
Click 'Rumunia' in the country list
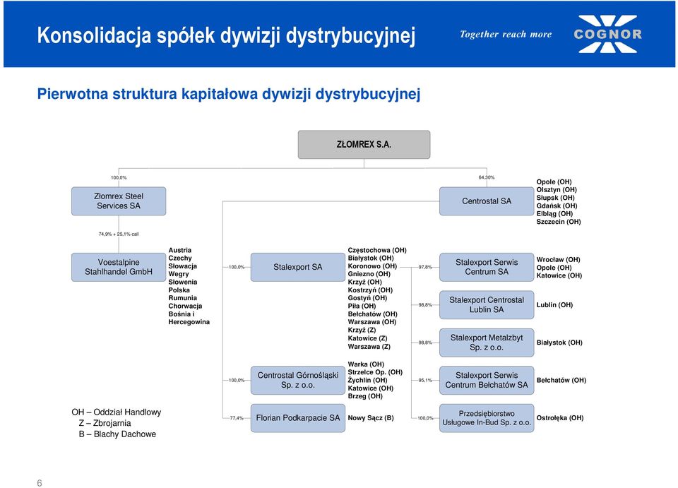pos(182,298)
